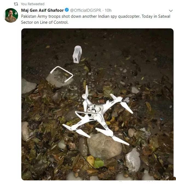Click the text line 'Sector on Line of Control'

(x=45, y=22)
